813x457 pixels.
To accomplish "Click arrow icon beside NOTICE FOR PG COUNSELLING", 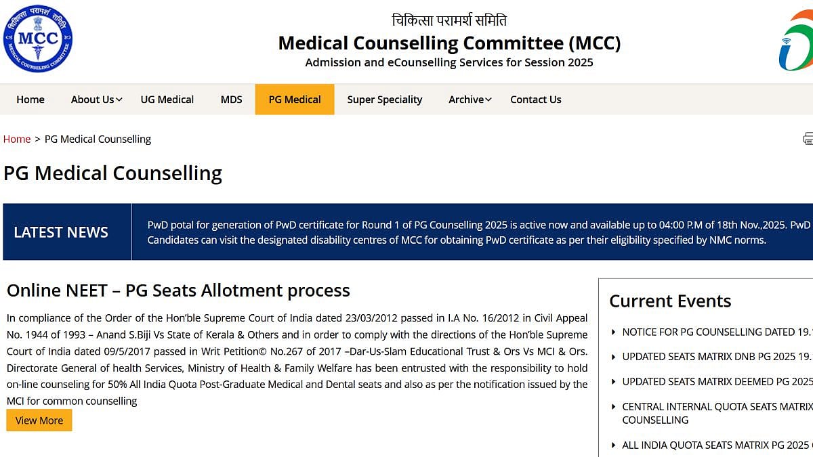I will (x=614, y=332).
